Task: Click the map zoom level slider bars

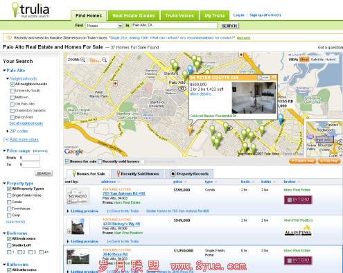Action: click(x=94, y=60)
